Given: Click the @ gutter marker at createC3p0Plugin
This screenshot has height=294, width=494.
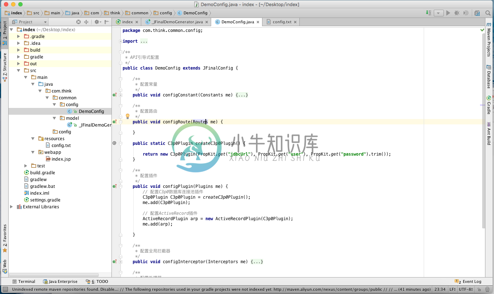Looking at the screenshot, I should point(114,143).
